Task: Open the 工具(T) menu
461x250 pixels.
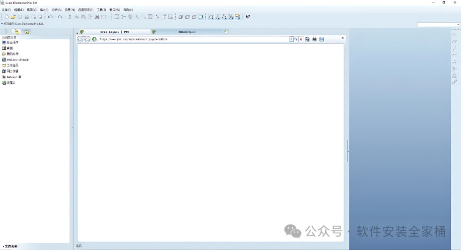Action: [101, 10]
